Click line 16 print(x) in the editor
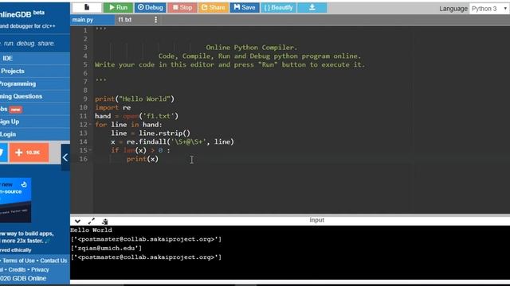The image size is (510, 286). tap(143, 159)
